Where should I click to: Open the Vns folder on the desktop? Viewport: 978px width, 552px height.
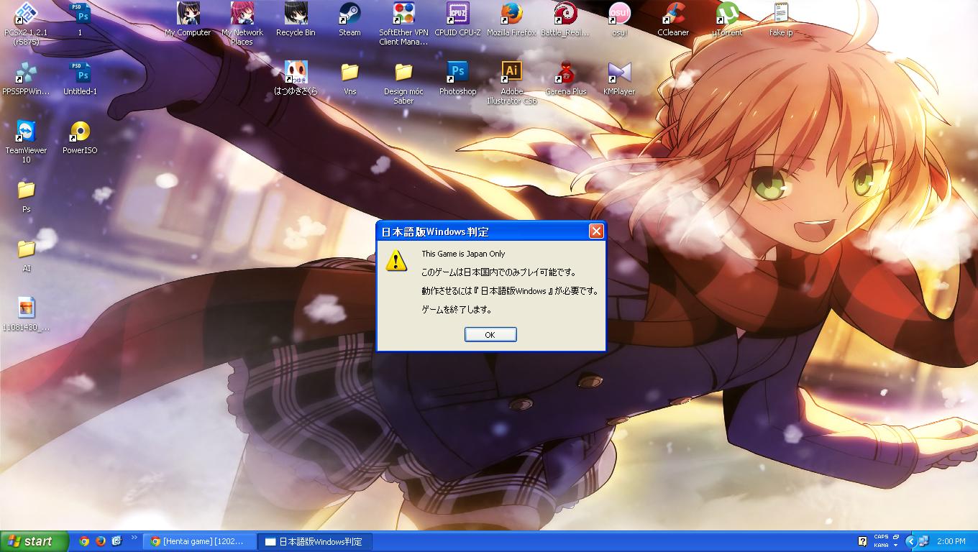(x=349, y=73)
